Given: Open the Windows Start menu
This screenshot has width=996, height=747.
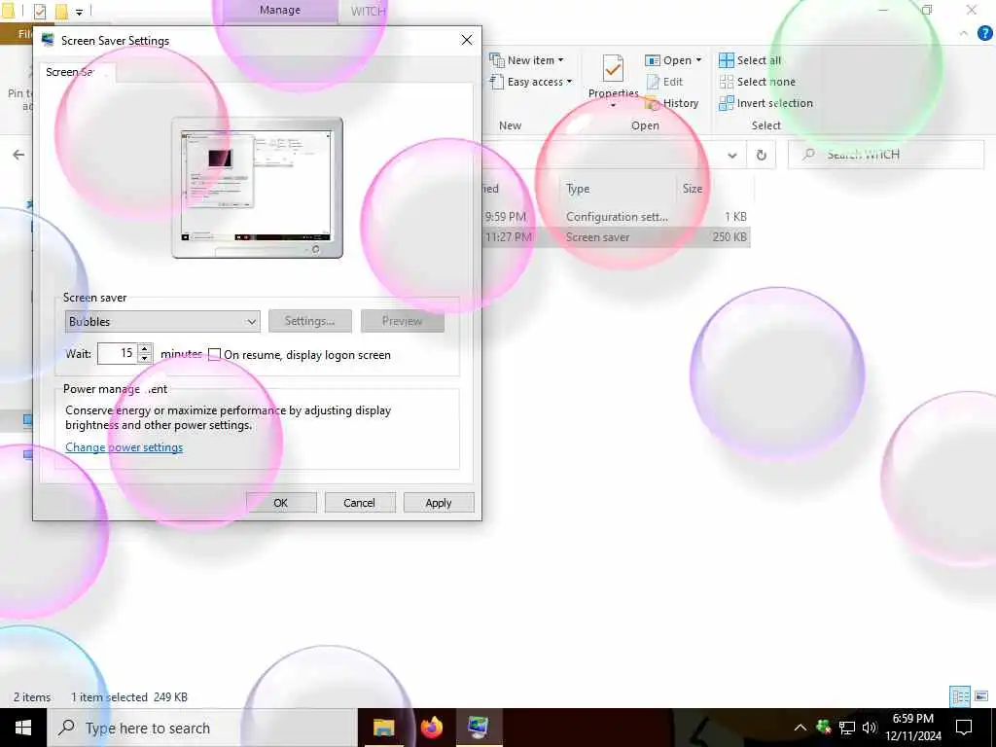Looking at the screenshot, I should click(x=23, y=728).
